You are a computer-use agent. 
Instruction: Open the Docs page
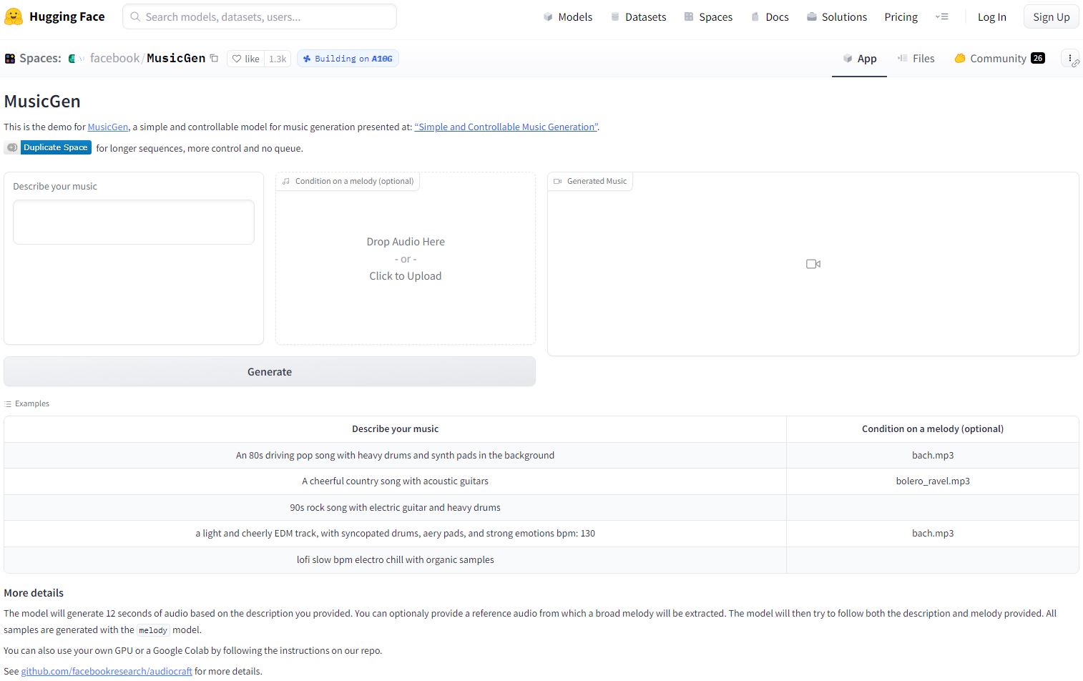[x=770, y=16]
